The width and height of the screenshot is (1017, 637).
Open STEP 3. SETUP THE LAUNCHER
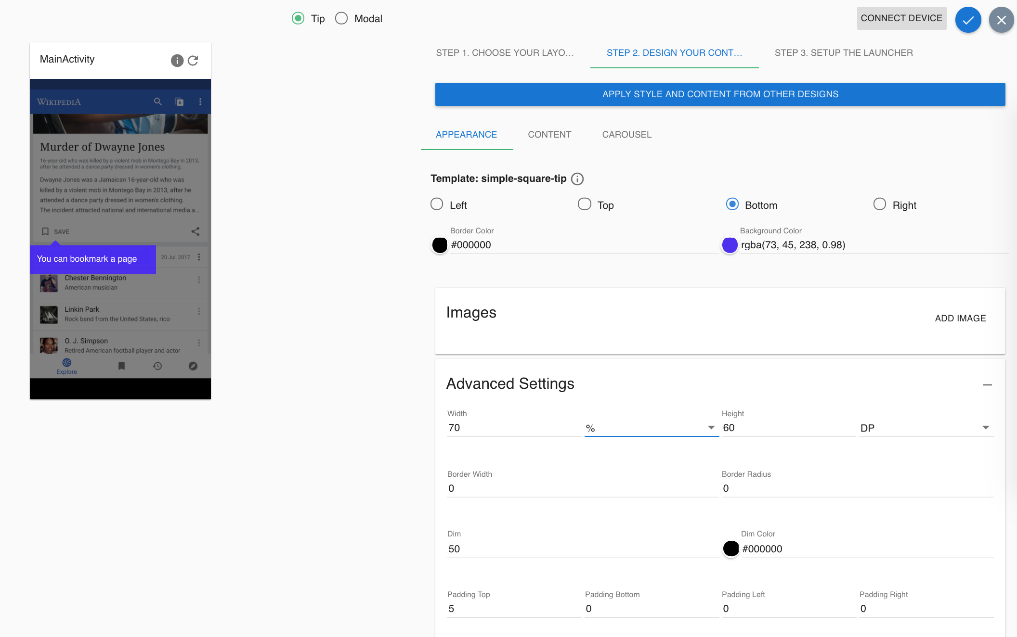tap(844, 53)
